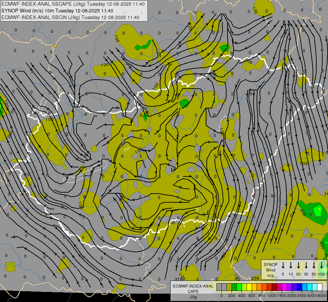This screenshot has width=328, height=302.
Task: Pick the bright green CAPE legend swatch
Action: [239, 287]
